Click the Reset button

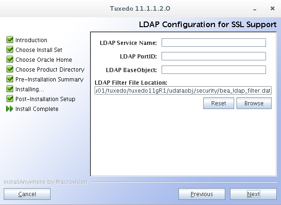coord(219,103)
